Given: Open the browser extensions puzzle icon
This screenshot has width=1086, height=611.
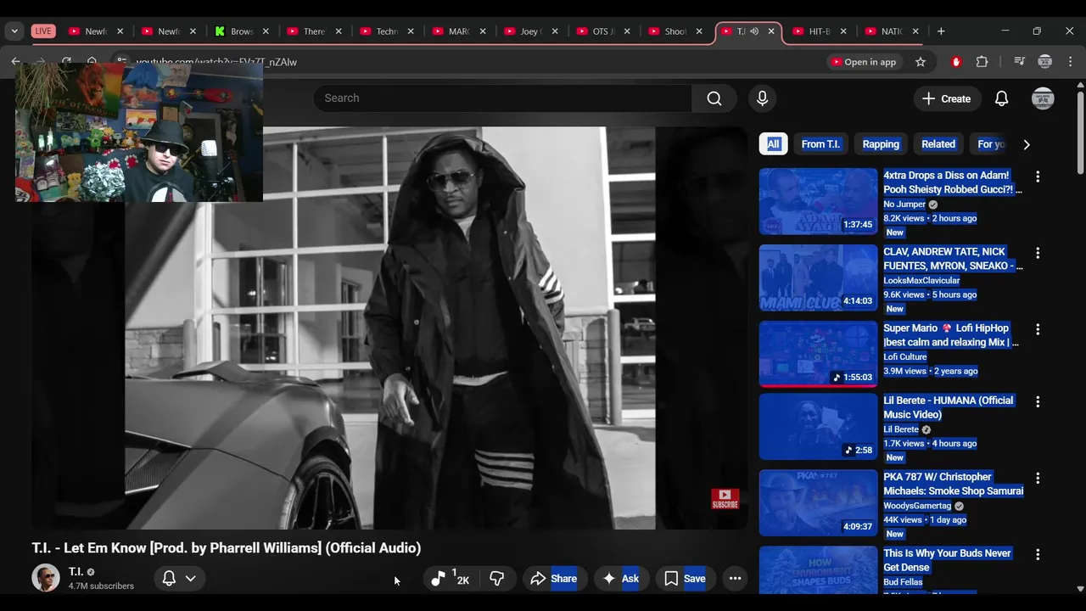Looking at the screenshot, I should pyautogui.click(x=982, y=62).
